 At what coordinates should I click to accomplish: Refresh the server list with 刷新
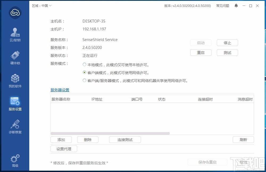pos(243,139)
